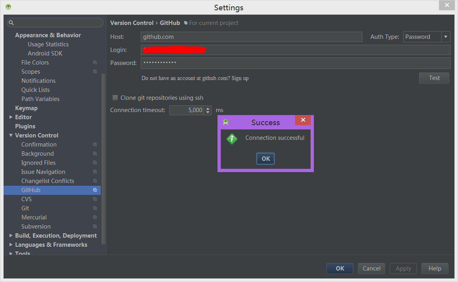Click Android Studio icon in Settings title bar
Image resolution: width=458 pixels, height=282 pixels.
click(x=8, y=7)
